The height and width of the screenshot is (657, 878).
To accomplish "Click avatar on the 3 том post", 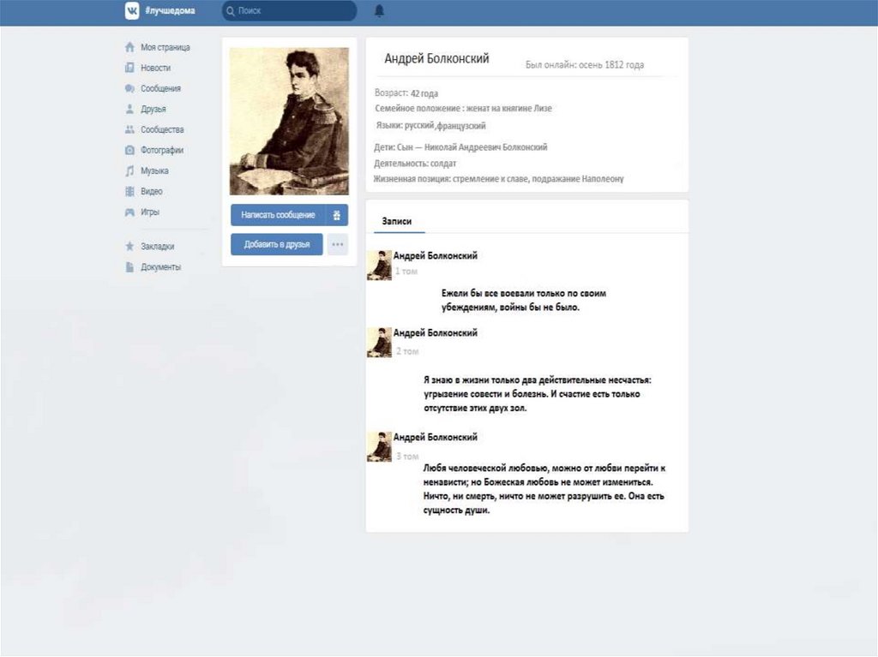I will (379, 446).
